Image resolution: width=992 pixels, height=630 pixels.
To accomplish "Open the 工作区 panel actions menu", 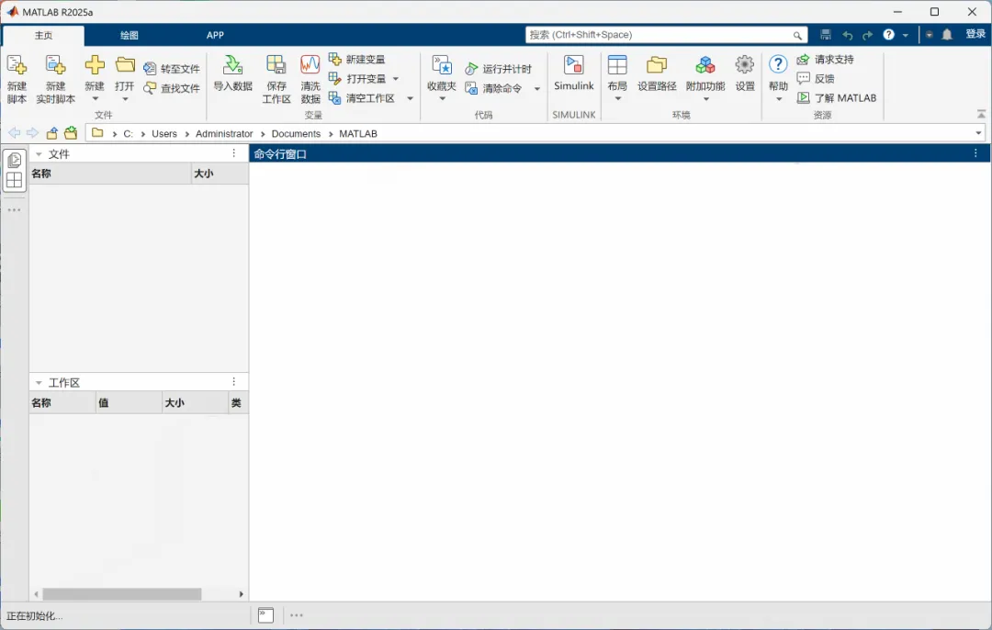I will [233, 381].
